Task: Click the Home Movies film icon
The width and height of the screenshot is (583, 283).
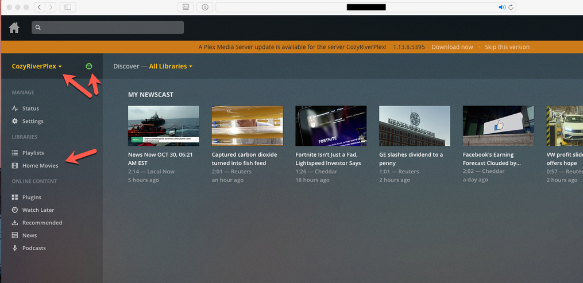Action: pyautogui.click(x=15, y=165)
